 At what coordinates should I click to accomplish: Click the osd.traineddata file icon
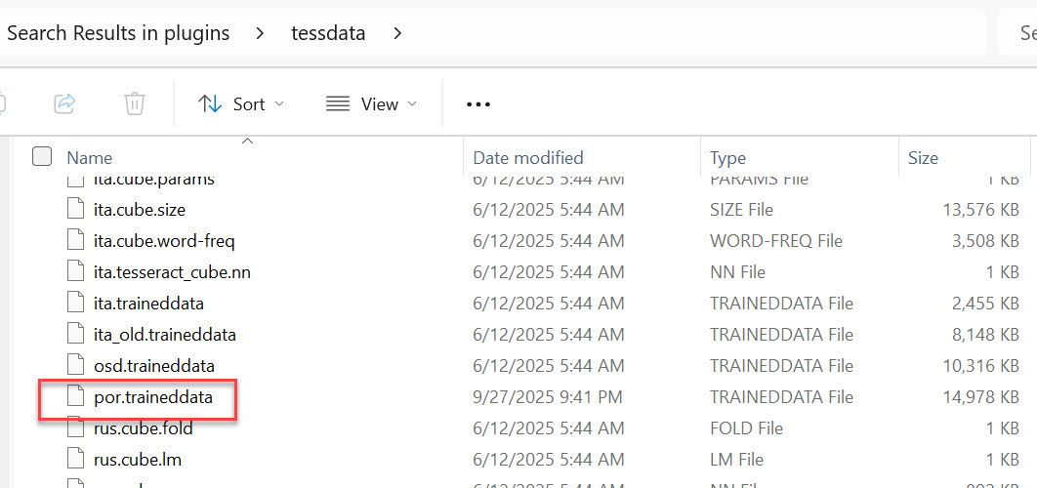click(x=76, y=366)
